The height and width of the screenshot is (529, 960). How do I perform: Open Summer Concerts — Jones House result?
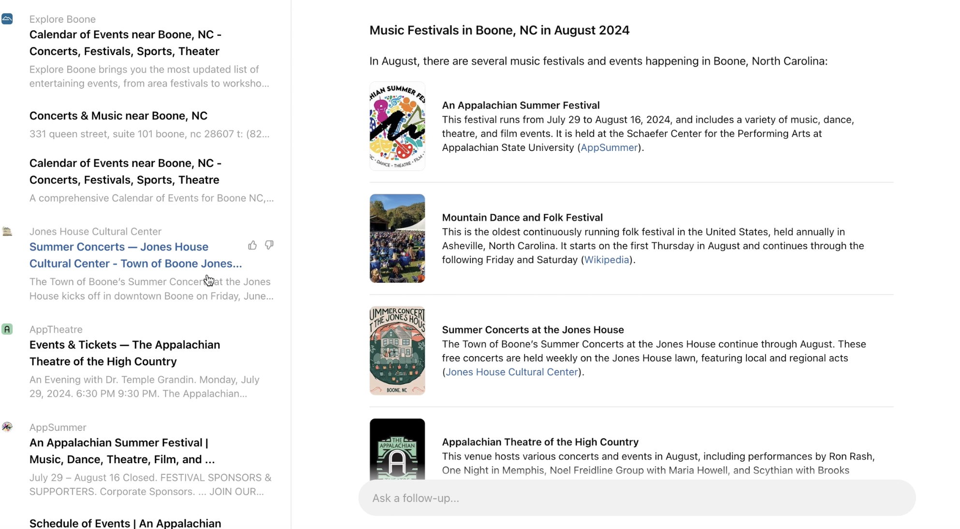[x=135, y=255]
